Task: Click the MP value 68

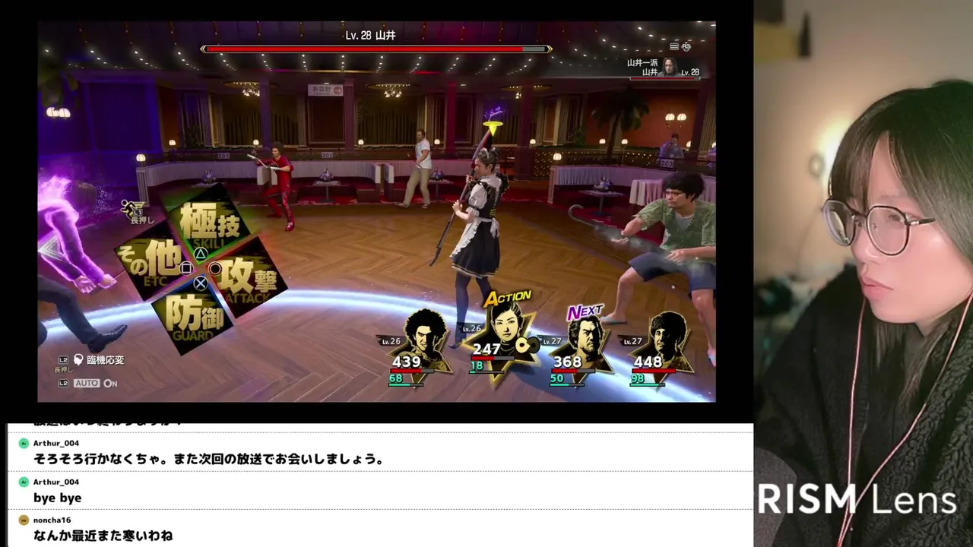Action: pyautogui.click(x=395, y=378)
